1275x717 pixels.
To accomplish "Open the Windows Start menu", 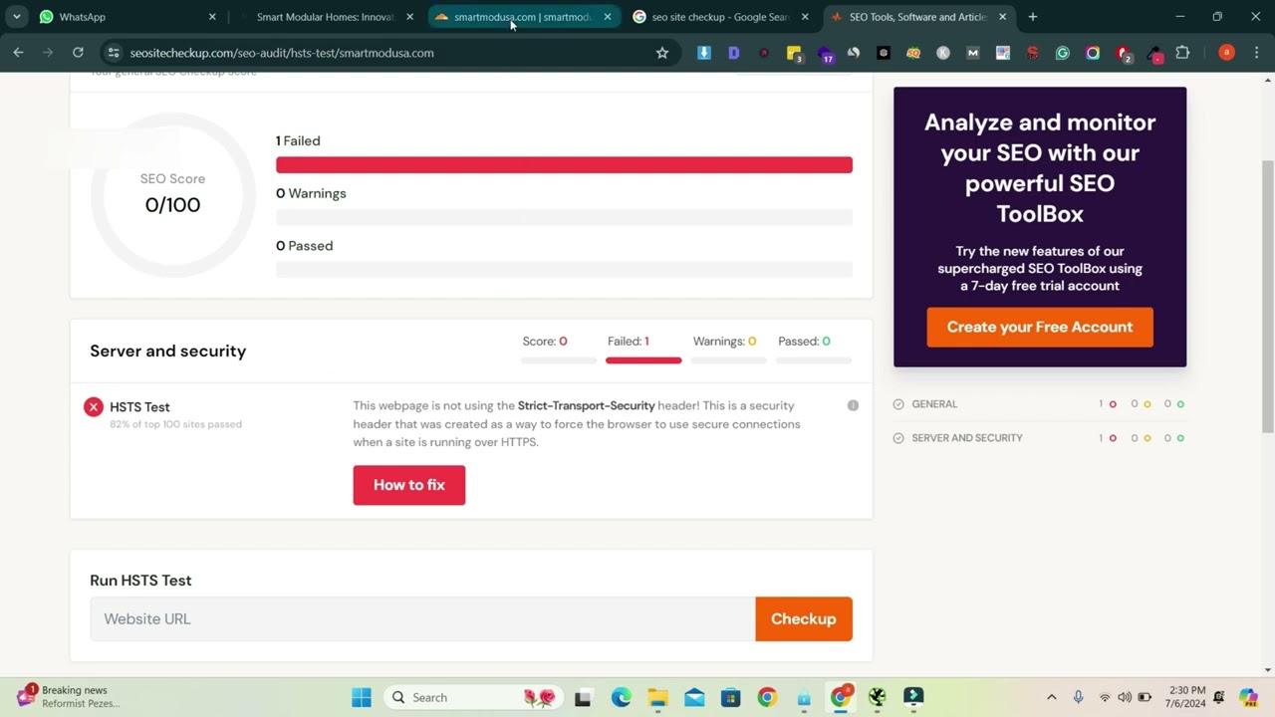I will (362, 697).
